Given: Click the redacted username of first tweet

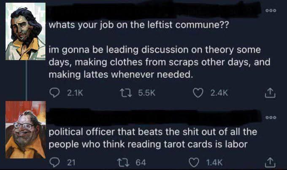Looking at the screenshot, I should click(154, 10).
